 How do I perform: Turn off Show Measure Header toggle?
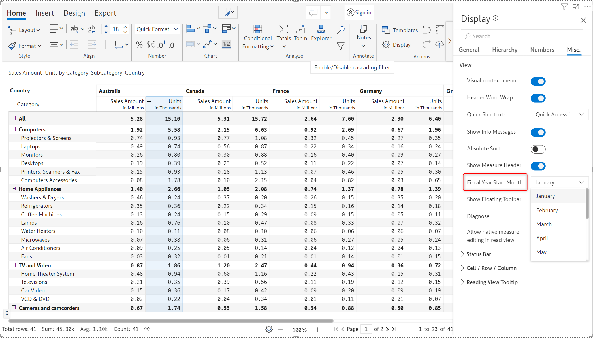tap(538, 166)
